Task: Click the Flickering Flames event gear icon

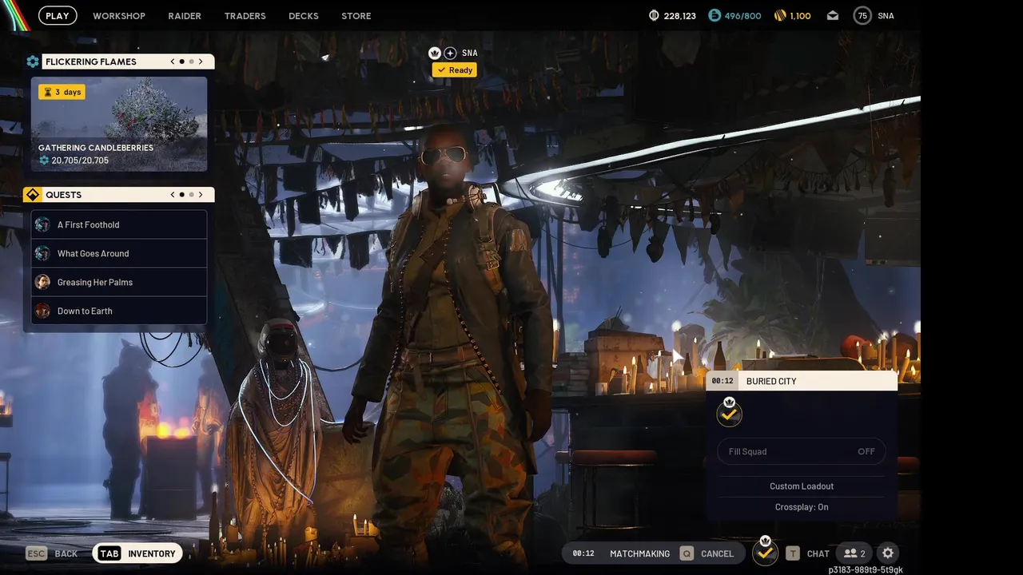Action: [33, 61]
